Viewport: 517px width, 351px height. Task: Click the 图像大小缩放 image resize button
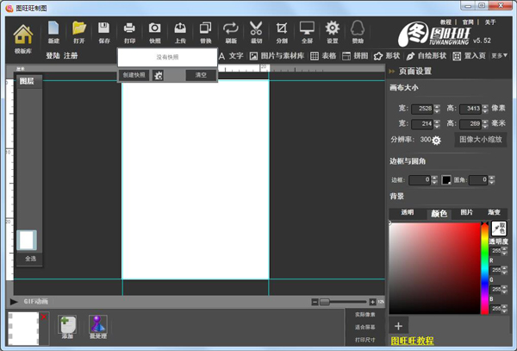point(481,139)
